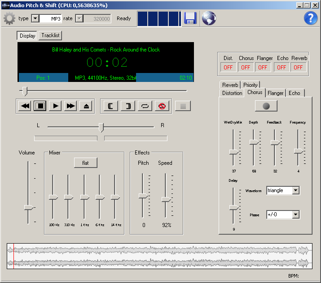321x283 pixels.
Task: Expand the Waveform triangle dropdown
Action: [295, 190]
